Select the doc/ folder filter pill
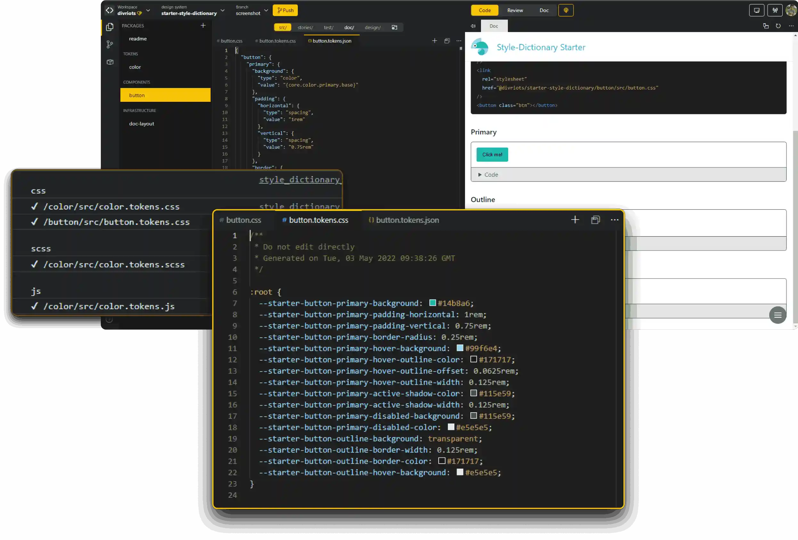Screen dimensions: 798x540 [x=349, y=28]
